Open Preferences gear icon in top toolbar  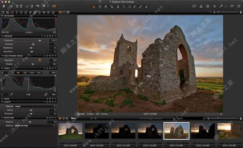[239, 6]
